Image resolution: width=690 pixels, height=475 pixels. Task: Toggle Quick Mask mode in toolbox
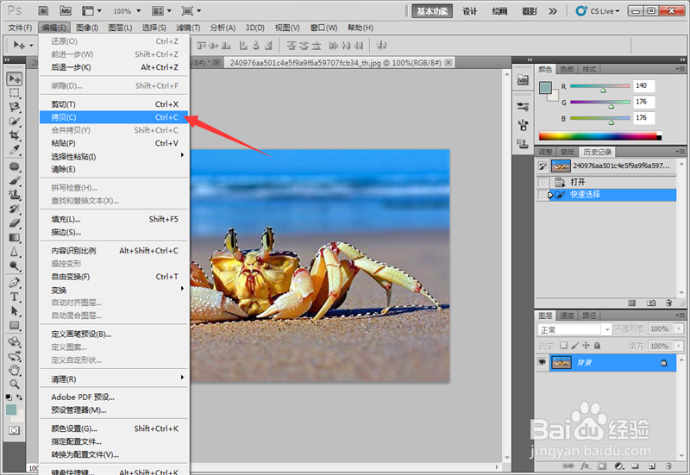click(14, 430)
